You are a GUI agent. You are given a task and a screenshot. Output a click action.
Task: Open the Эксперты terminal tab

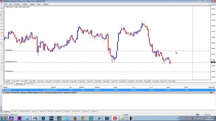(86, 111)
